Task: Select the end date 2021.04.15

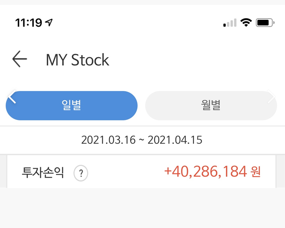Action: tap(175, 140)
